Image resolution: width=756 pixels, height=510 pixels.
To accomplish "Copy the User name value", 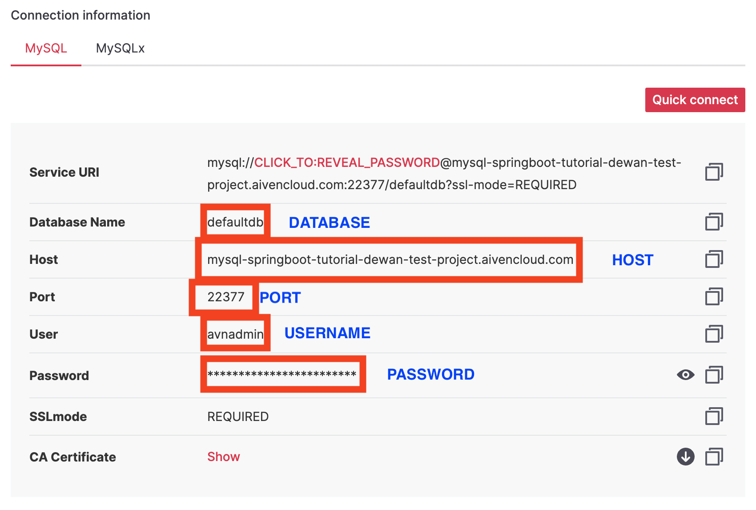I will [x=714, y=334].
